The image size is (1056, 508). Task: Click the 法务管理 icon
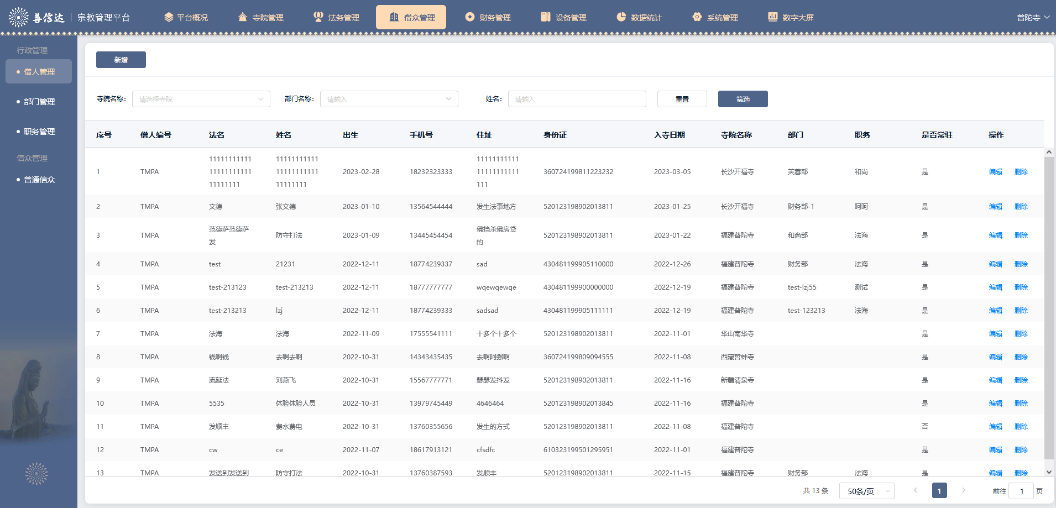click(x=318, y=17)
